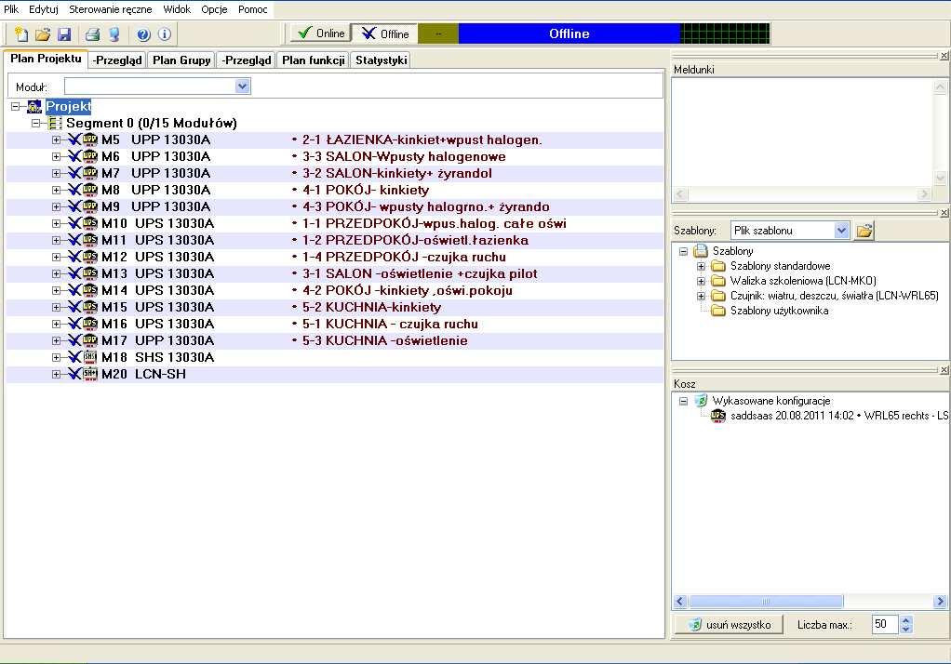This screenshot has width=951, height=664.
Task: Click the Kosz horizontal scrollbar thumb
Action: coord(766,602)
